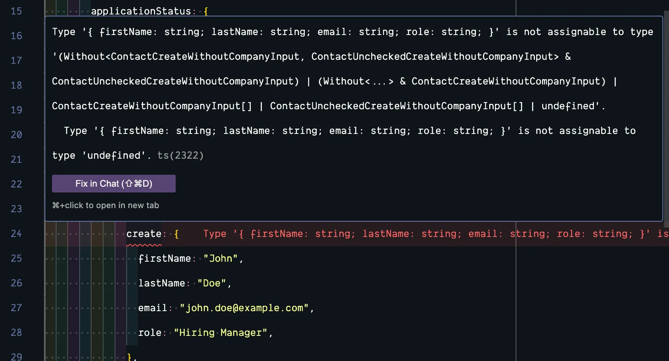Click line number 28 in gutter

click(x=16, y=333)
